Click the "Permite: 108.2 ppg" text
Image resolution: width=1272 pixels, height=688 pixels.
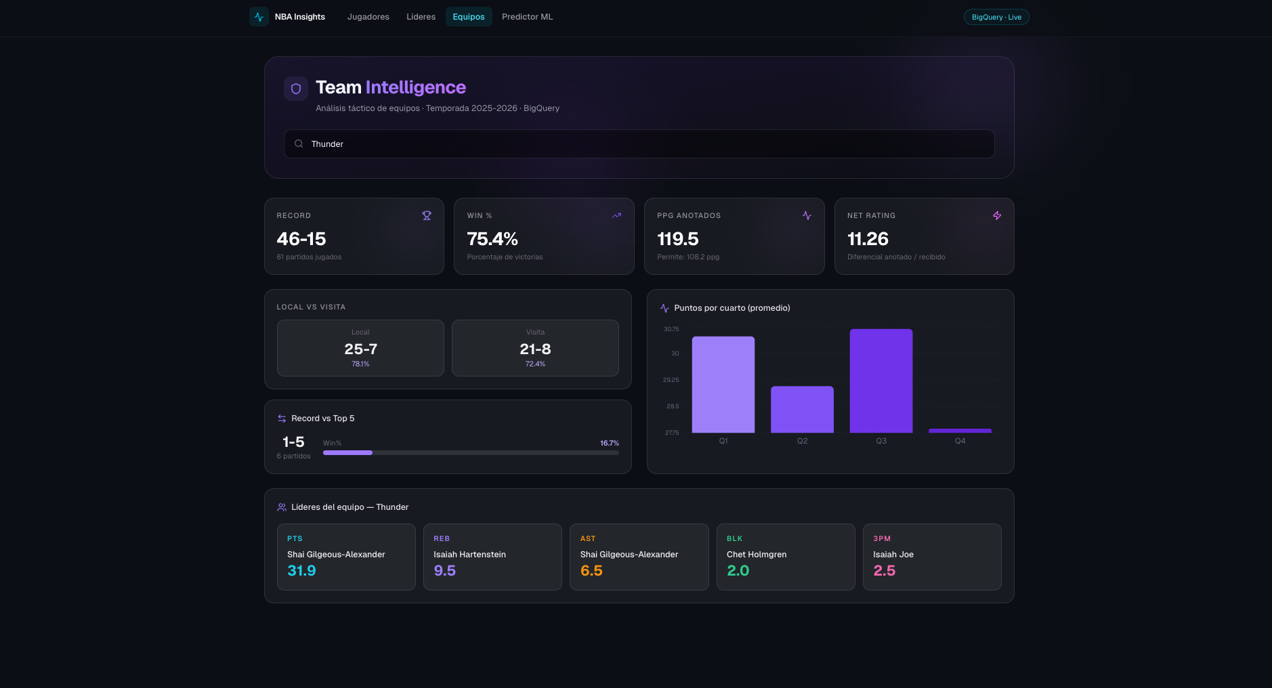(688, 257)
